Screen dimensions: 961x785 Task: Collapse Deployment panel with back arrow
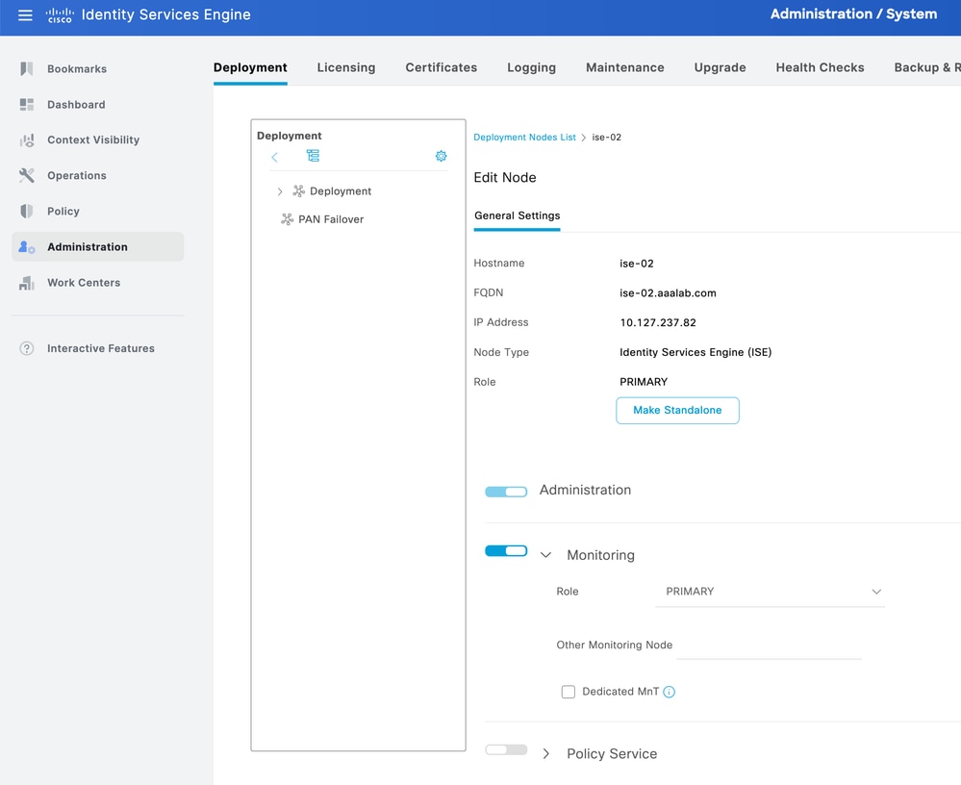click(x=274, y=157)
